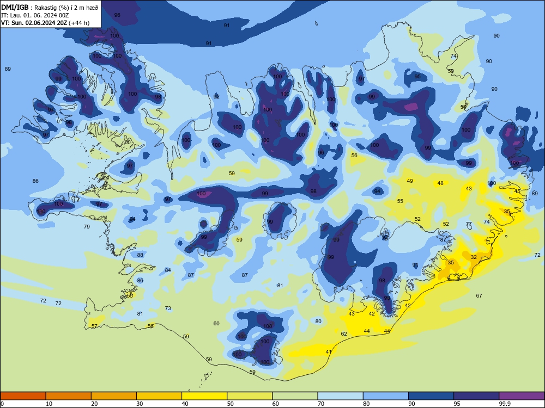Screen dimensions: 545x408
Task: Click the map value '49'
Action: [x=410, y=181]
